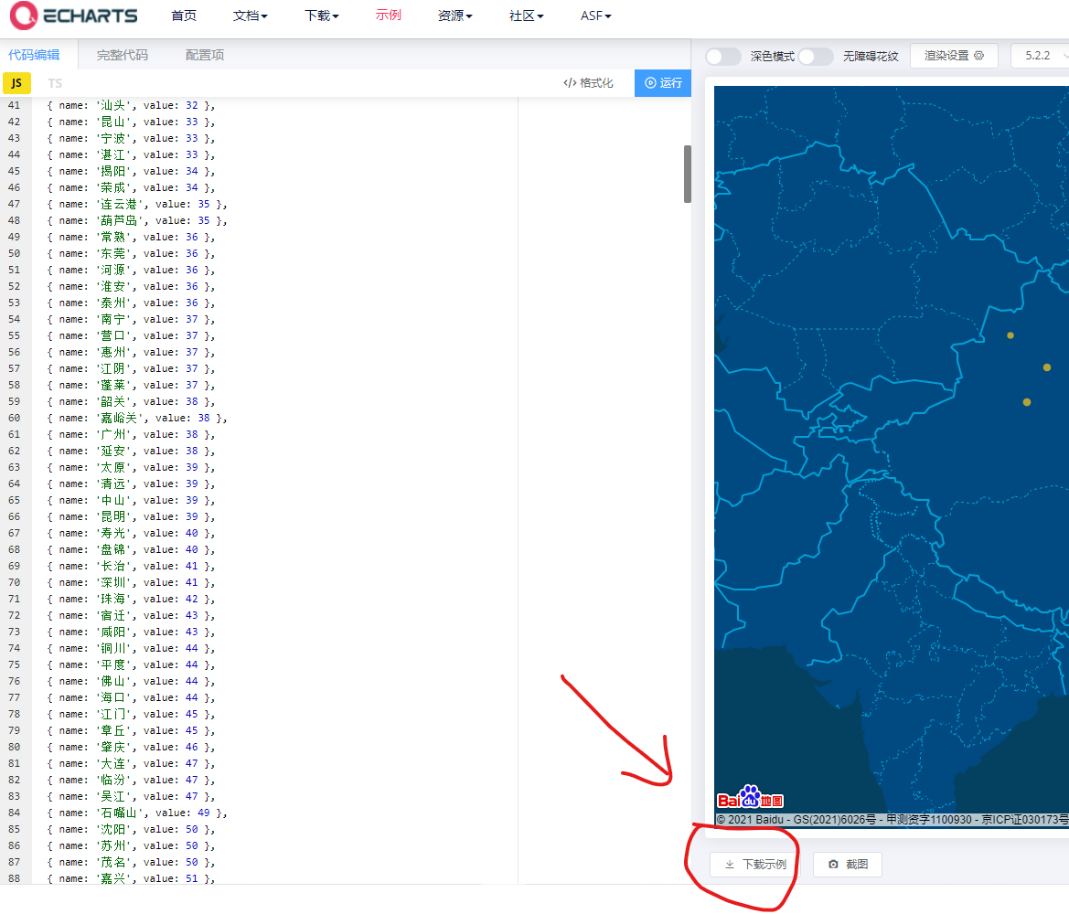Open the 5.2.2 version selector
Screen dimensions: 1069x914
tap(1039, 55)
